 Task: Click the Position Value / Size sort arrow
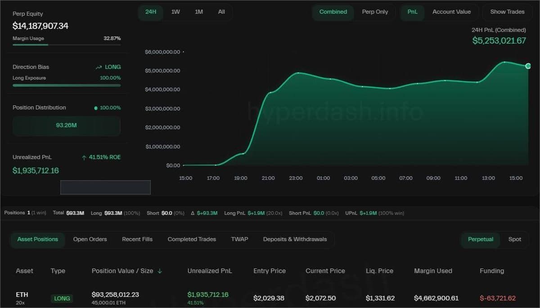pyautogui.click(x=161, y=271)
